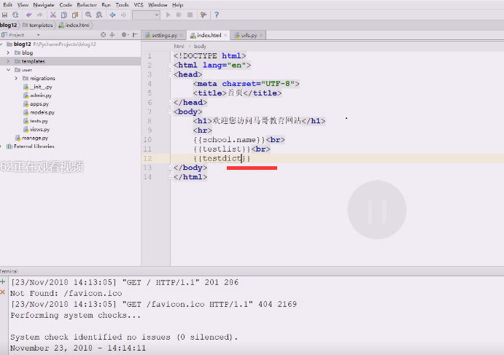This screenshot has width=504, height=355.
Task: Select manage.py in project tree
Action: 35,138
